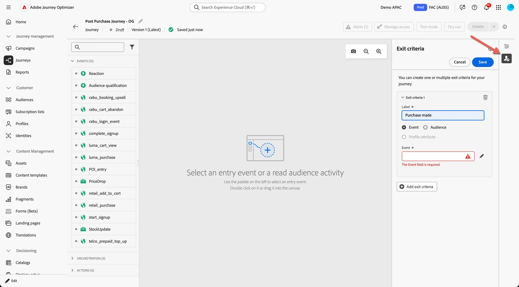Zoom in the journey canvas
This screenshot has width=519, height=287.
click(379, 51)
